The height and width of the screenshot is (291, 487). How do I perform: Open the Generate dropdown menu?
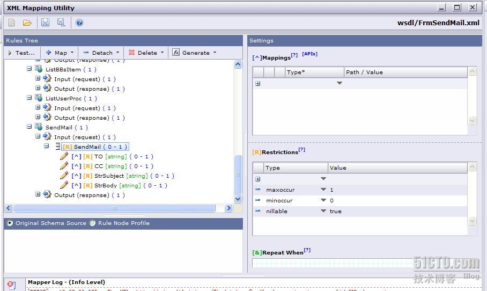click(x=195, y=53)
